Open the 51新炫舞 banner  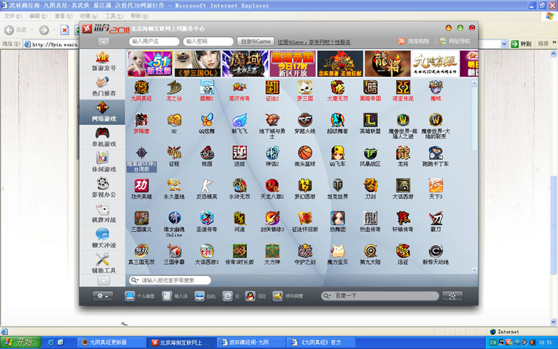(x=150, y=64)
